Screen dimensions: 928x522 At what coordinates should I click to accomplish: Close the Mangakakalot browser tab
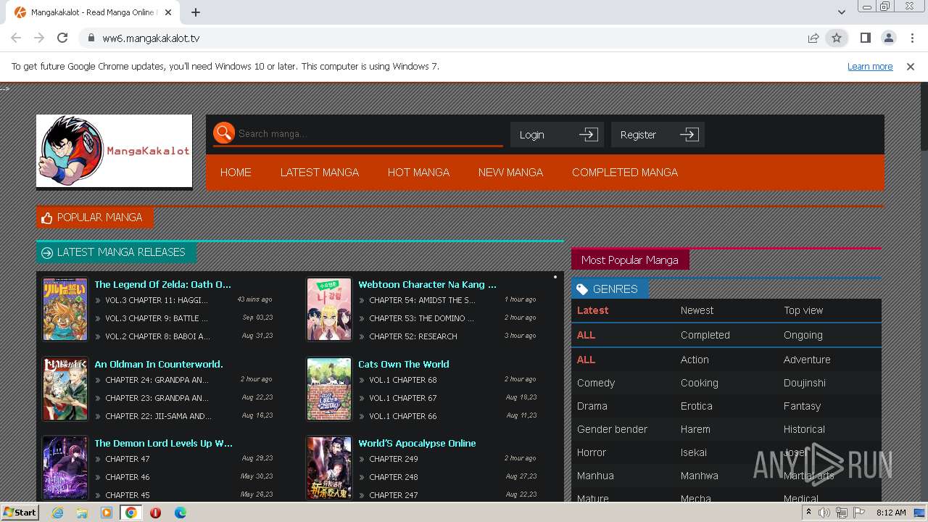click(x=168, y=12)
